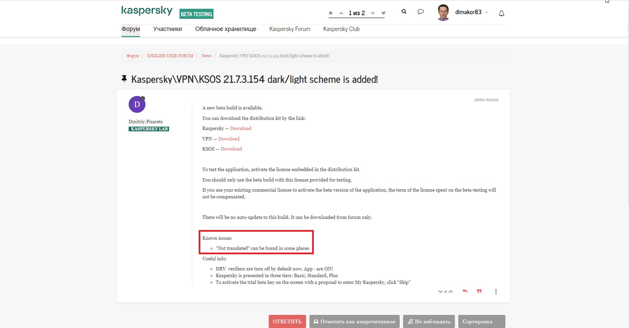The width and height of the screenshot is (629, 328).
Task: Click the topic heading 'Kaspersky\VPN\KSOS 21.7.3.154'
Action: (x=255, y=79)
